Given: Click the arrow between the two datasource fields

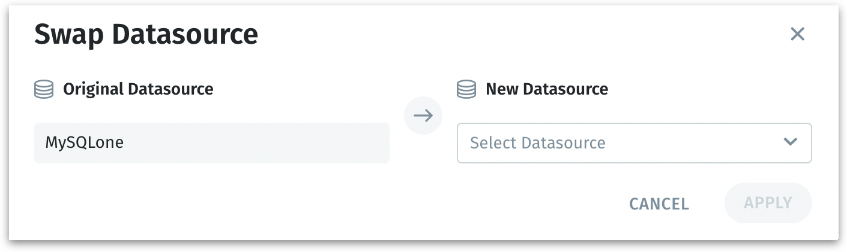Looking at the screenshot, I should click(x=423, y=116).
